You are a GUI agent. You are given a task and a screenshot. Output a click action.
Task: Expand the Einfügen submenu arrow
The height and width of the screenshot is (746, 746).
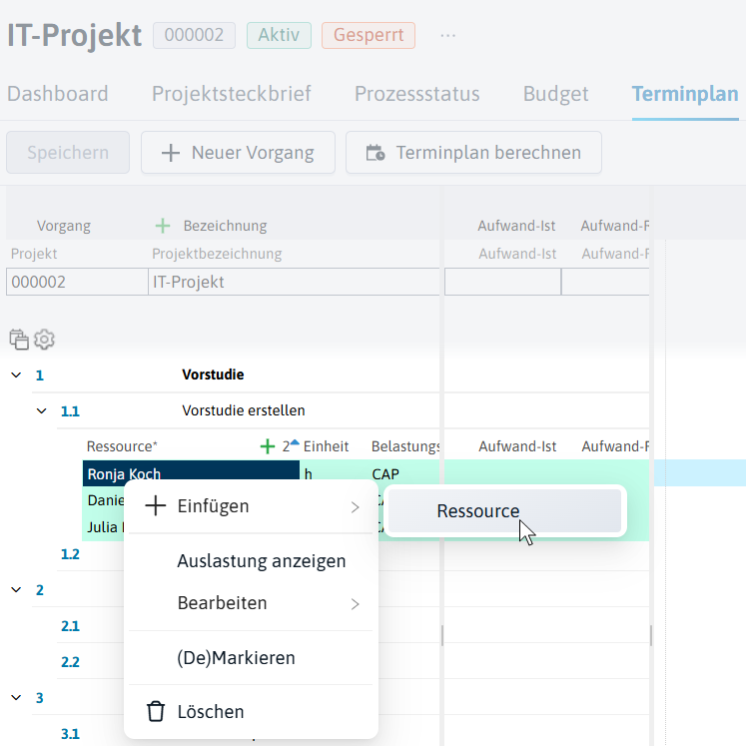tap(355, 507)
